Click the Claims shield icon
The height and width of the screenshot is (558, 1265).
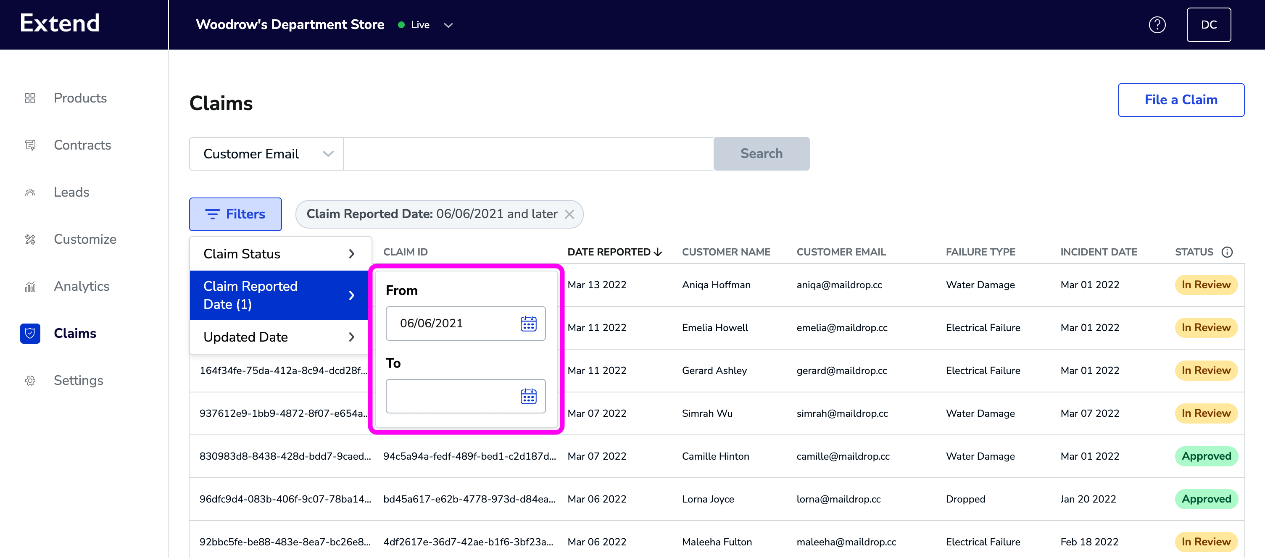30,333
